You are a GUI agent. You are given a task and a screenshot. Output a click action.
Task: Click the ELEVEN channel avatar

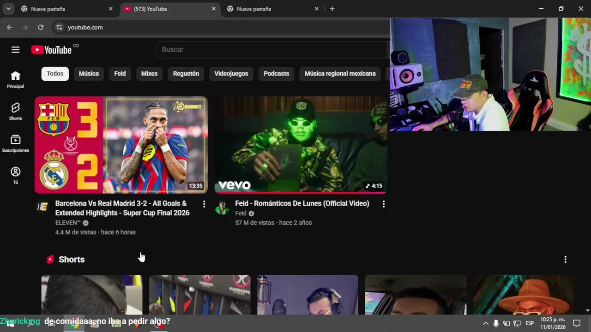click(42, 207)
